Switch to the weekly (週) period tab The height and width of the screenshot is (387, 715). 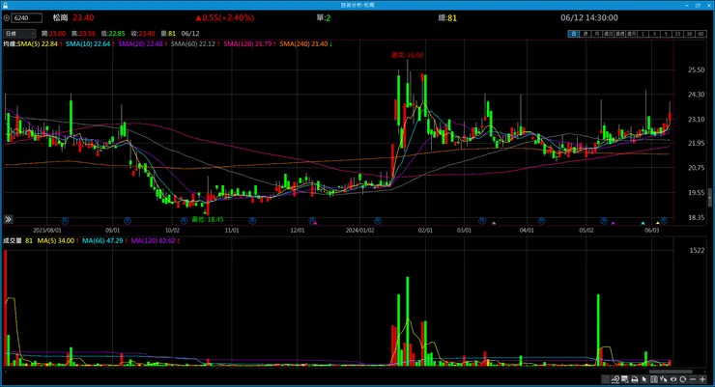(586, 34)
